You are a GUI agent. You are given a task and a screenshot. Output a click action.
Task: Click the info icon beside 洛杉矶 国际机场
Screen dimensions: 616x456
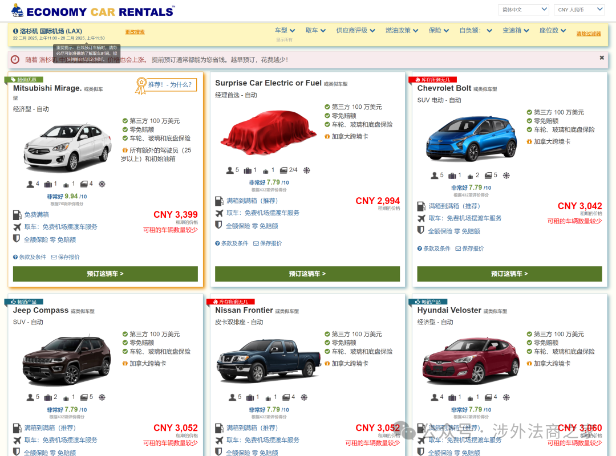pos(16,31)
